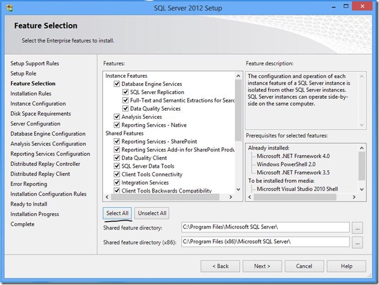The height and width of the screenshot is (285, 379).
Task: Click Installation Configuration Rules step
Action: click(x=48, y=194)
